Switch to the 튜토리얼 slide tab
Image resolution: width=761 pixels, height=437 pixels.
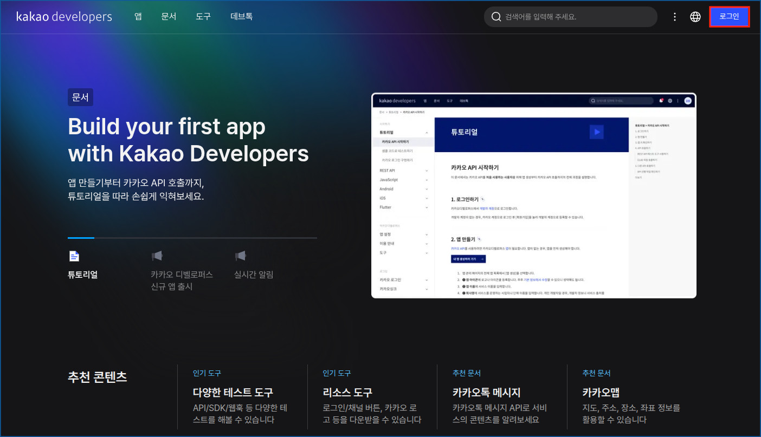tap(82, 275)
